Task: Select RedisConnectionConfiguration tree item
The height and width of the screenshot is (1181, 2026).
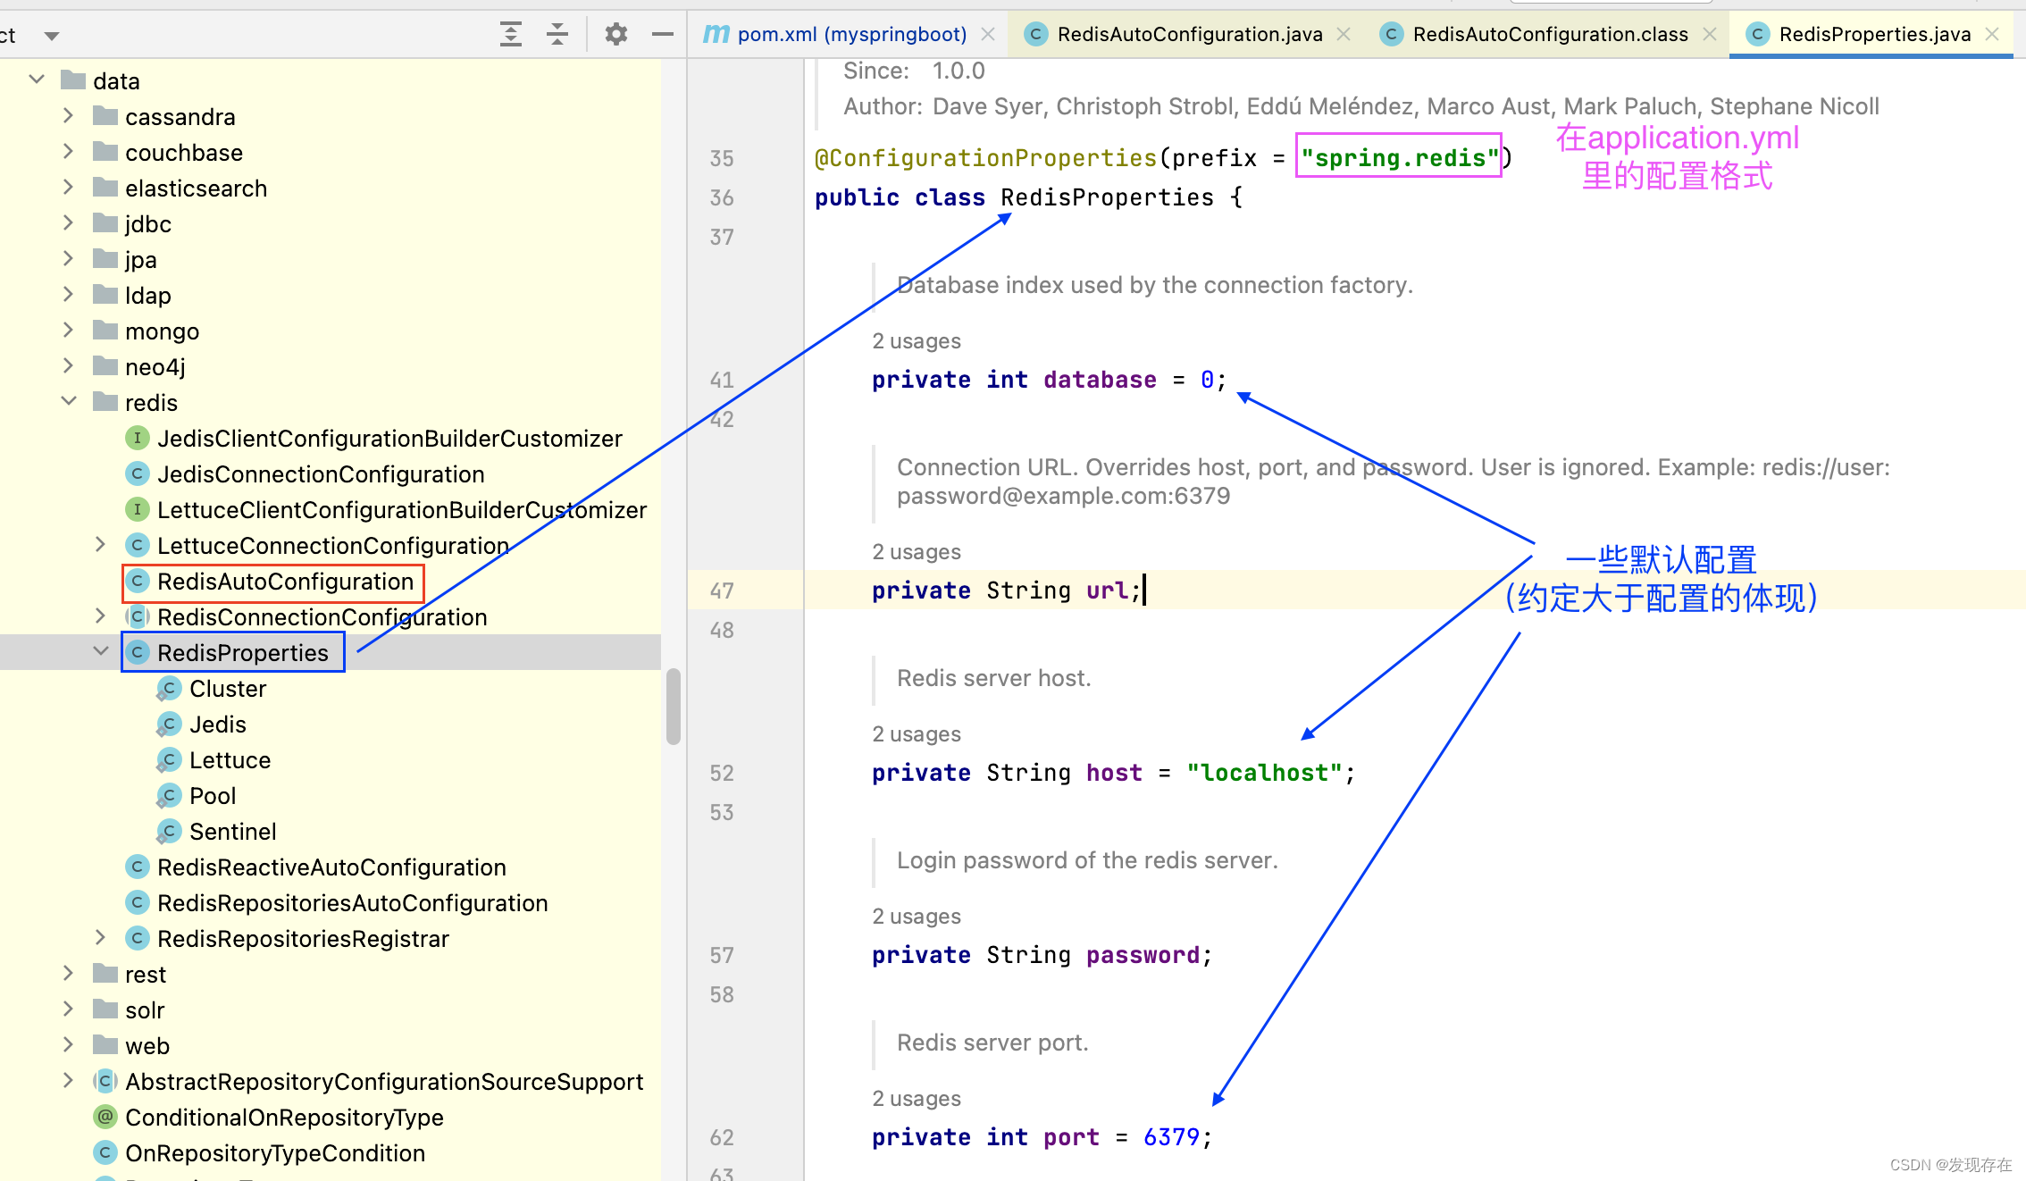Action: 322,617
